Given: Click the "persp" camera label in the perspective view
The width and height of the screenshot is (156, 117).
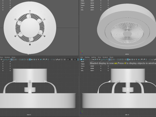Looking at the screenshot, I should pos(127,54).
